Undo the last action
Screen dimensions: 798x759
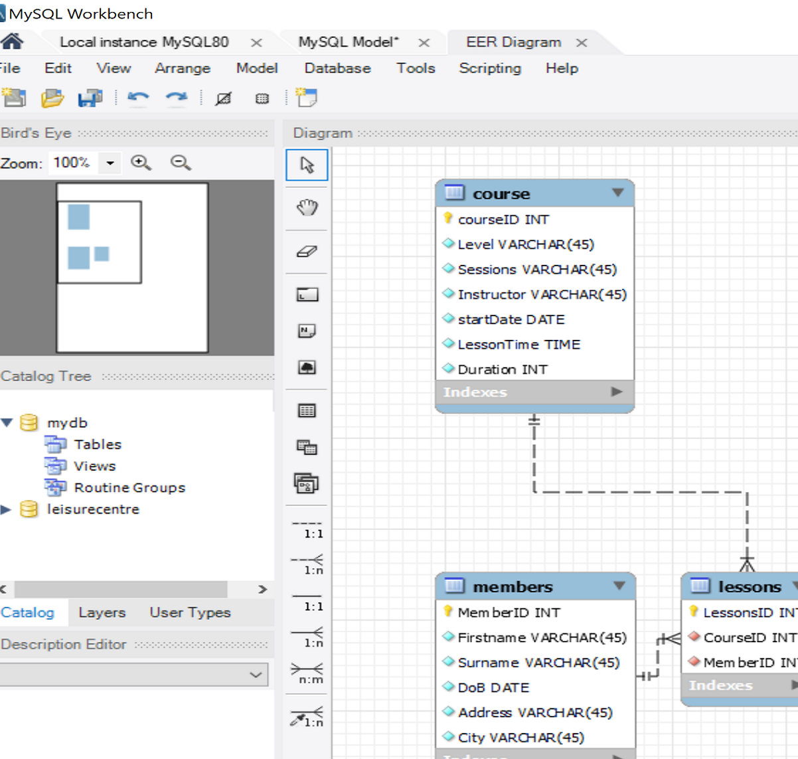point(138,98)
